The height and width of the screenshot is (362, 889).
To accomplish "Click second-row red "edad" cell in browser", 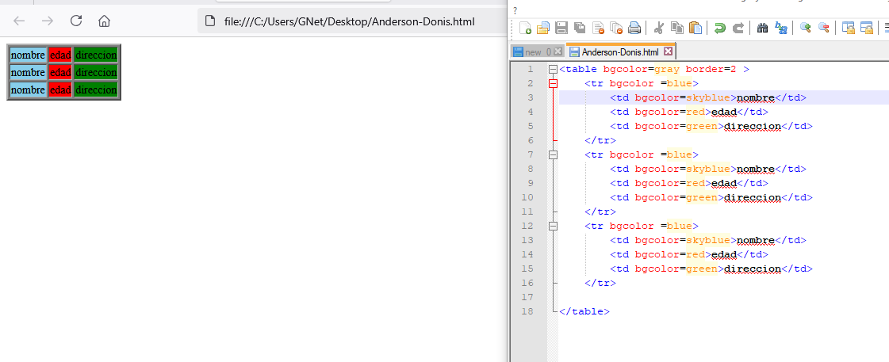I will point(60,73).
